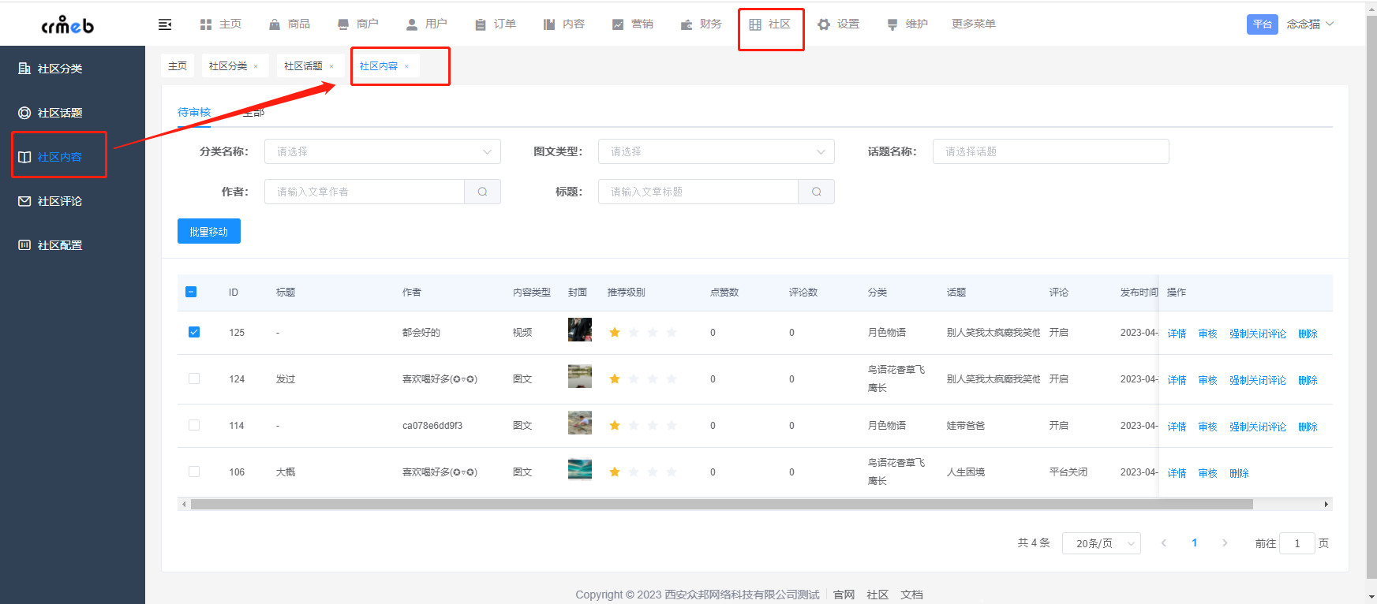
Task: Open the 文档 docs footer link
Action: 911,595
